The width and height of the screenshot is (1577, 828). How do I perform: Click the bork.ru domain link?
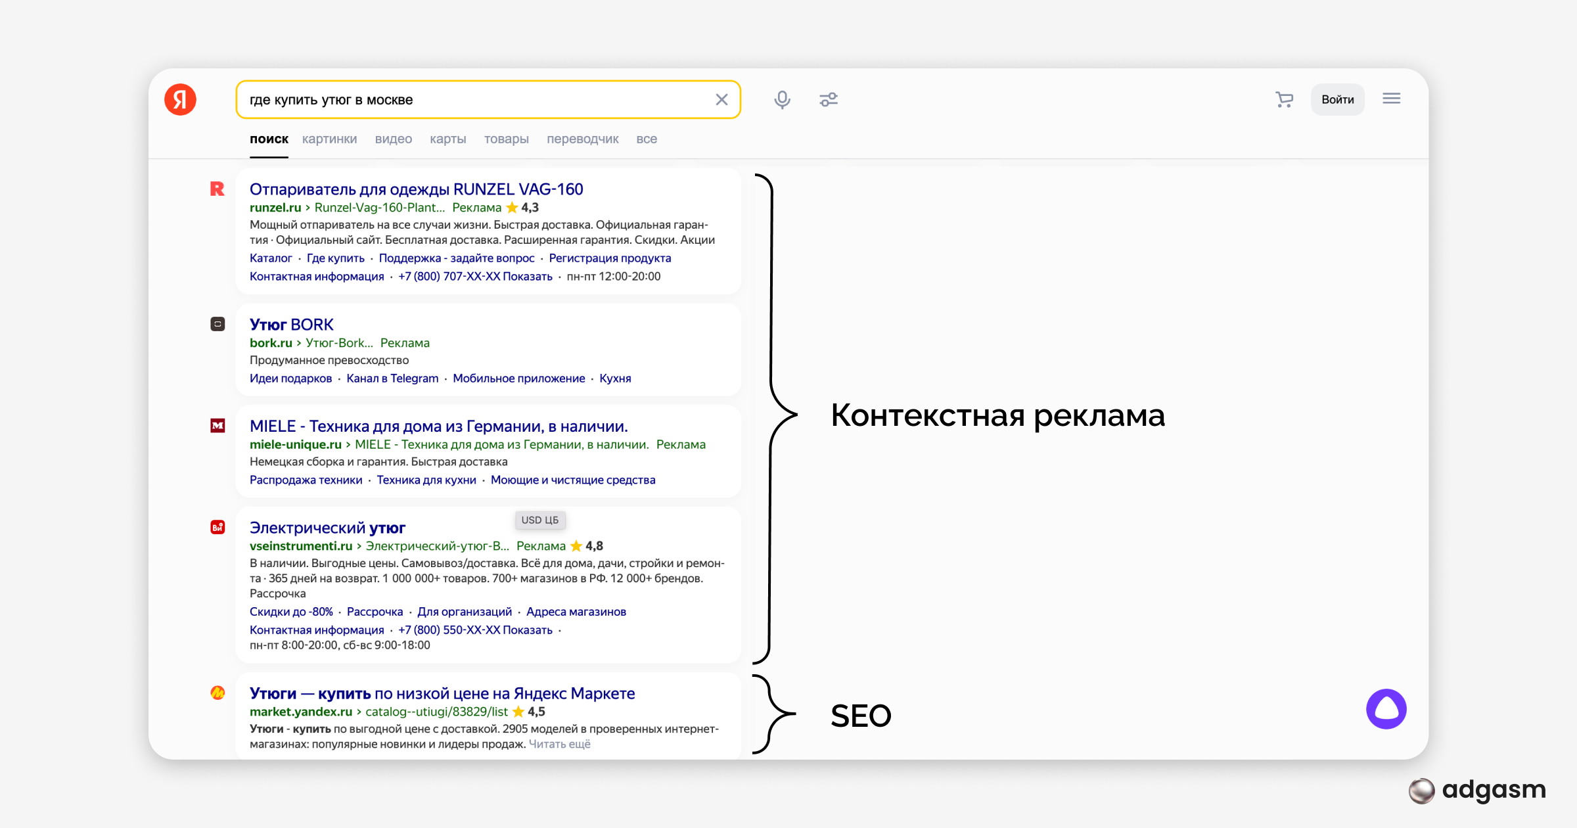tap(271, 343)
